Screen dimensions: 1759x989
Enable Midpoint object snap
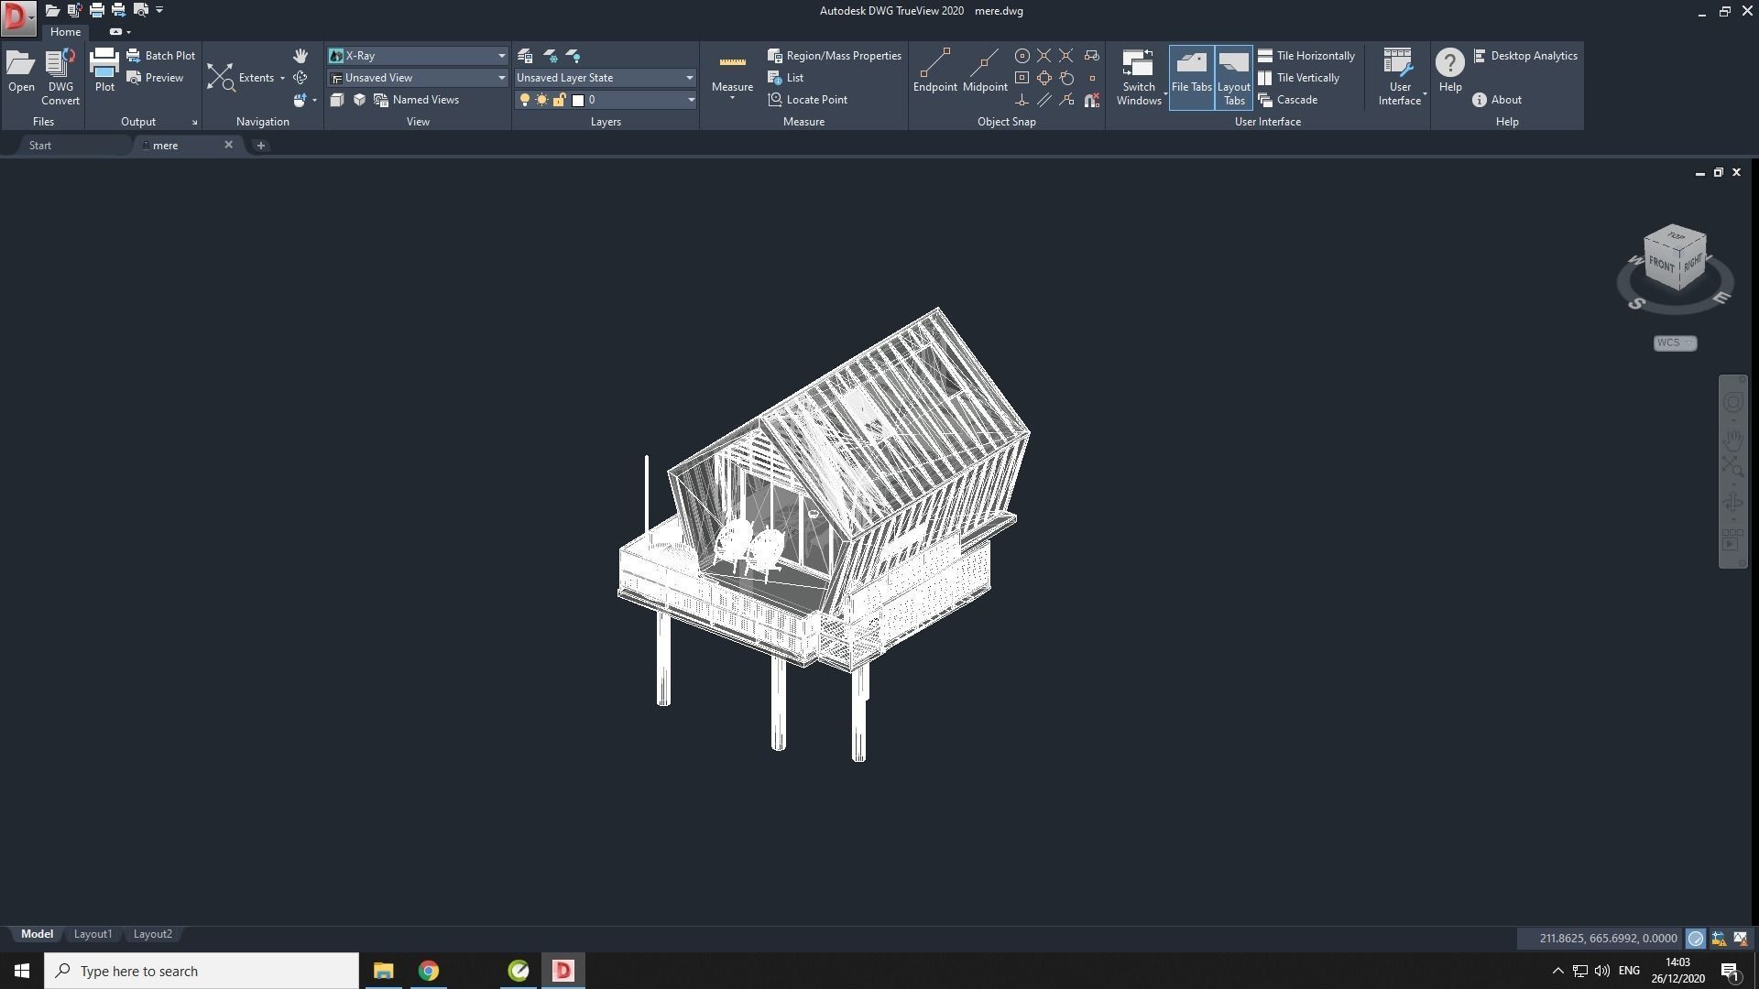pos(985,66)
